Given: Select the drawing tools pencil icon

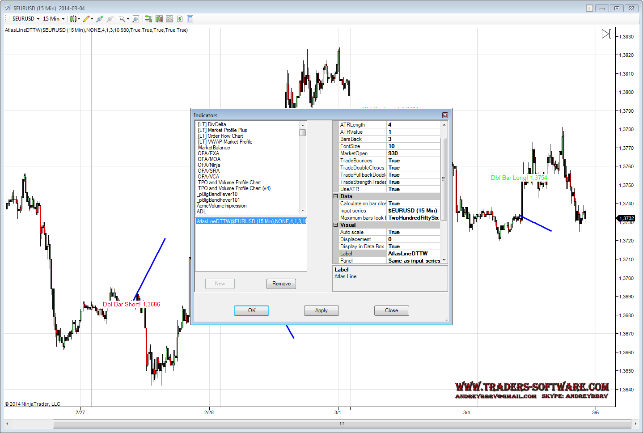Looking at the screenshot, I should (86, 19).
